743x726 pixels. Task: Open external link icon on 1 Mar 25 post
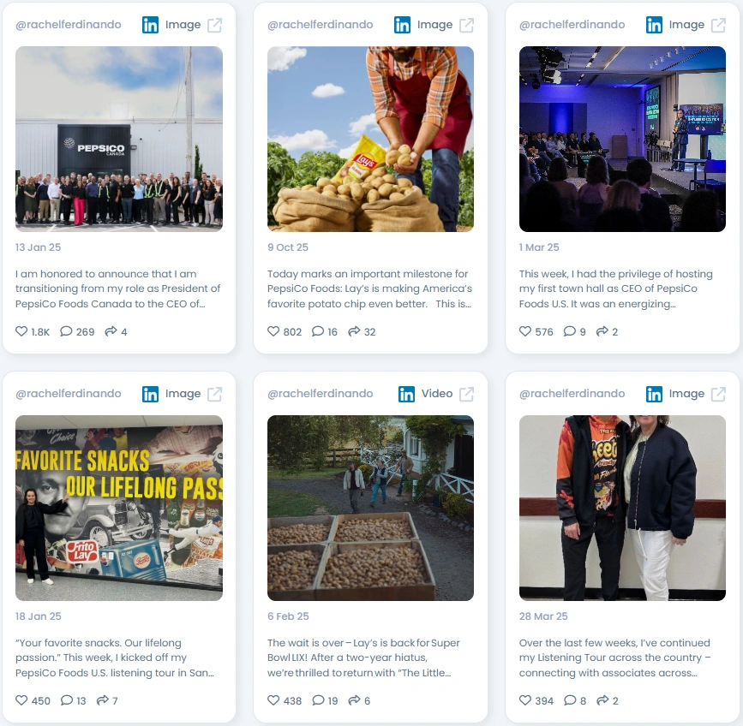click(718, 25)
